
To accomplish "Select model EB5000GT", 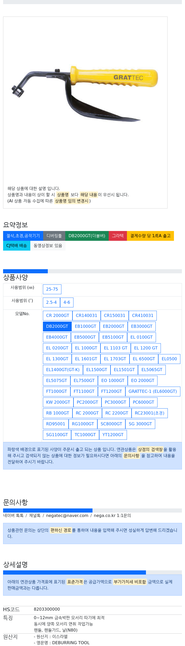I will point(85,337).
